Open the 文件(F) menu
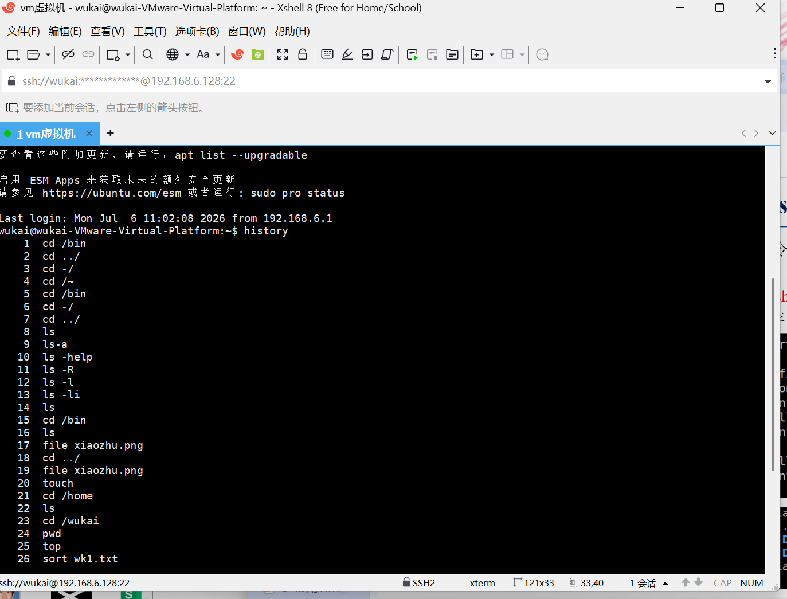This screenshot has width=787, height=599. point(24,31)
